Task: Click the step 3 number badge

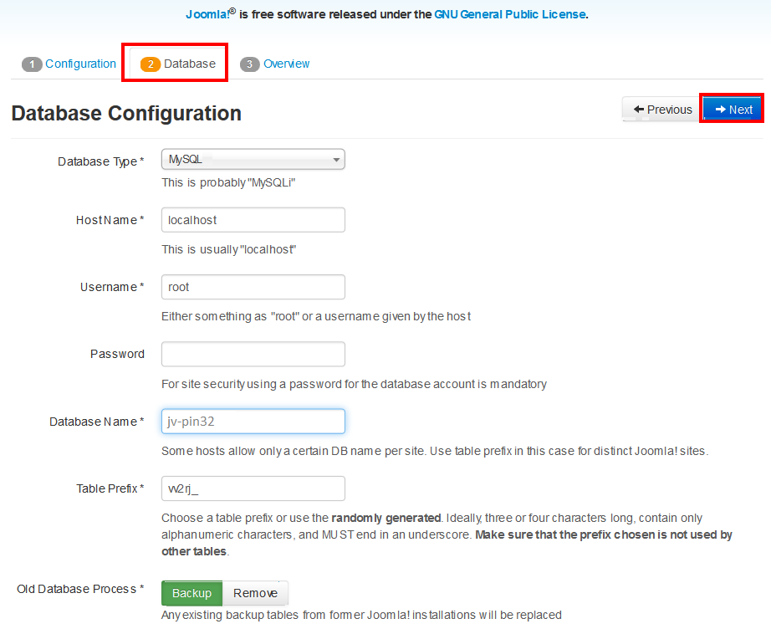Action: pyautogui.click(x=250, y=64)
